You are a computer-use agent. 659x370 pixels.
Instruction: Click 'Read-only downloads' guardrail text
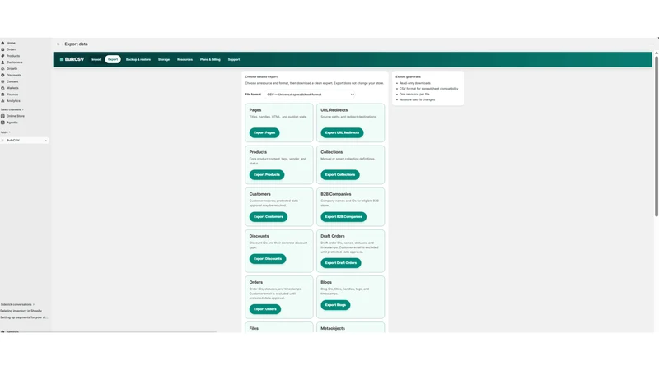coord(415,83)
